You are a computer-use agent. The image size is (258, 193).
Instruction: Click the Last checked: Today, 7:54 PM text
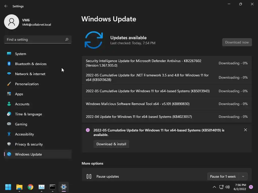133,43
